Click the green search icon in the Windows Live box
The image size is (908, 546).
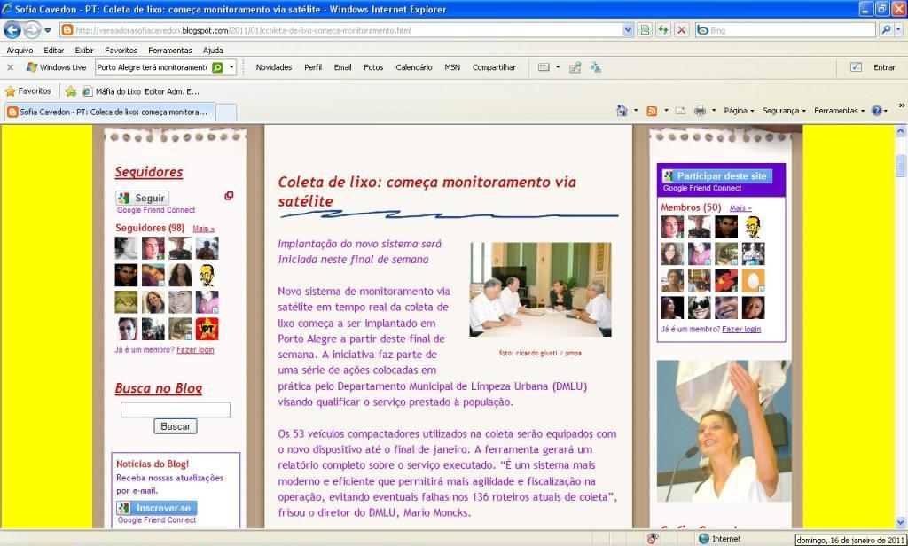(x=218, y=67)
